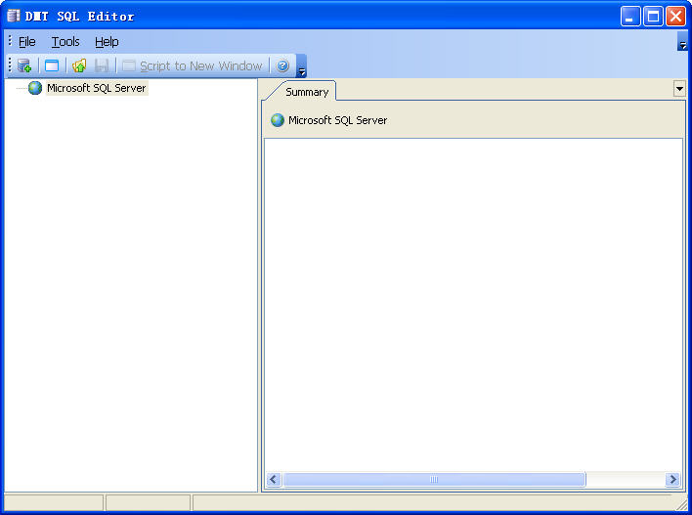This screenshot has height=515, width=692.
Task: Click the add server connection icon
Action: tap(24, 66)
